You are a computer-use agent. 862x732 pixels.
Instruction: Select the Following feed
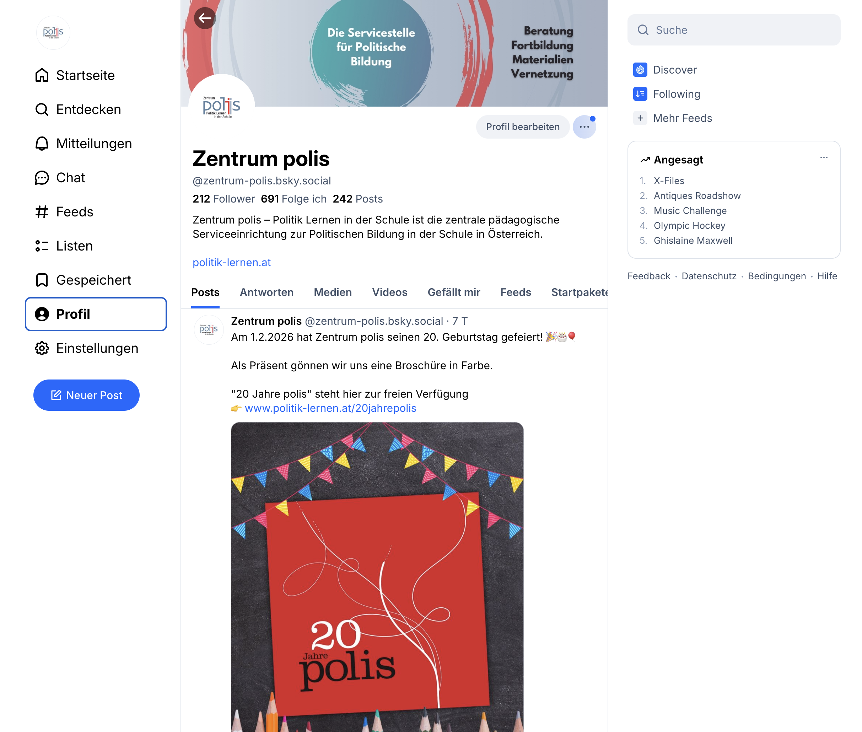tap(667, 94)
